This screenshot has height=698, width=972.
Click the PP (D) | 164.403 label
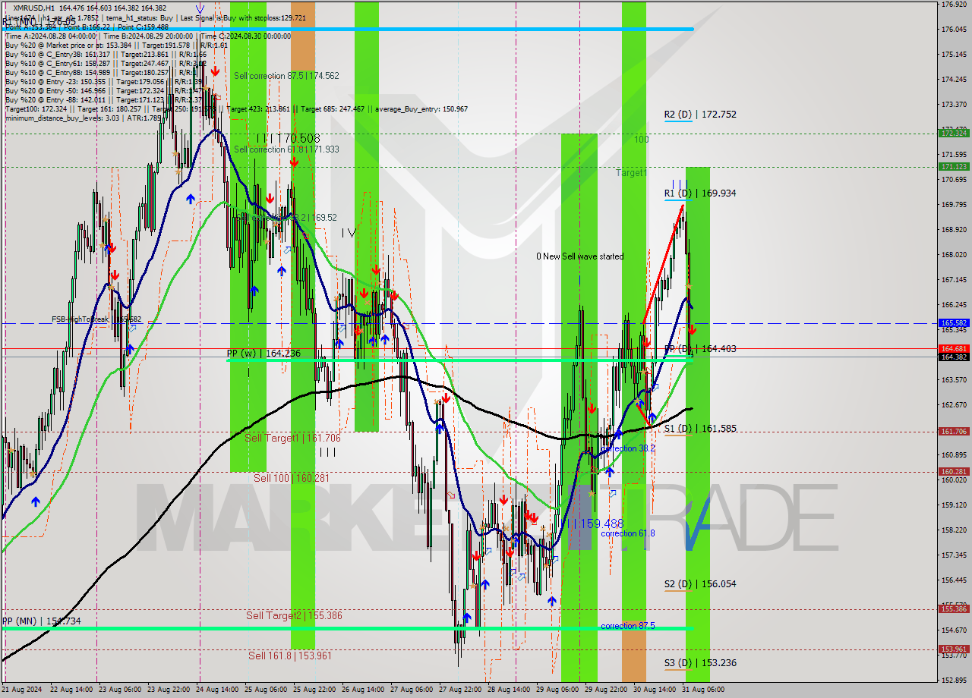[700, 349]
